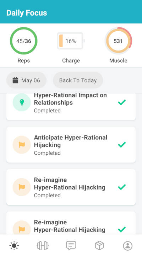Image resolution: width=142 pixels, height=256 pixels.
Task: Click the Daily Focus header title
Action: coord(27,13)
